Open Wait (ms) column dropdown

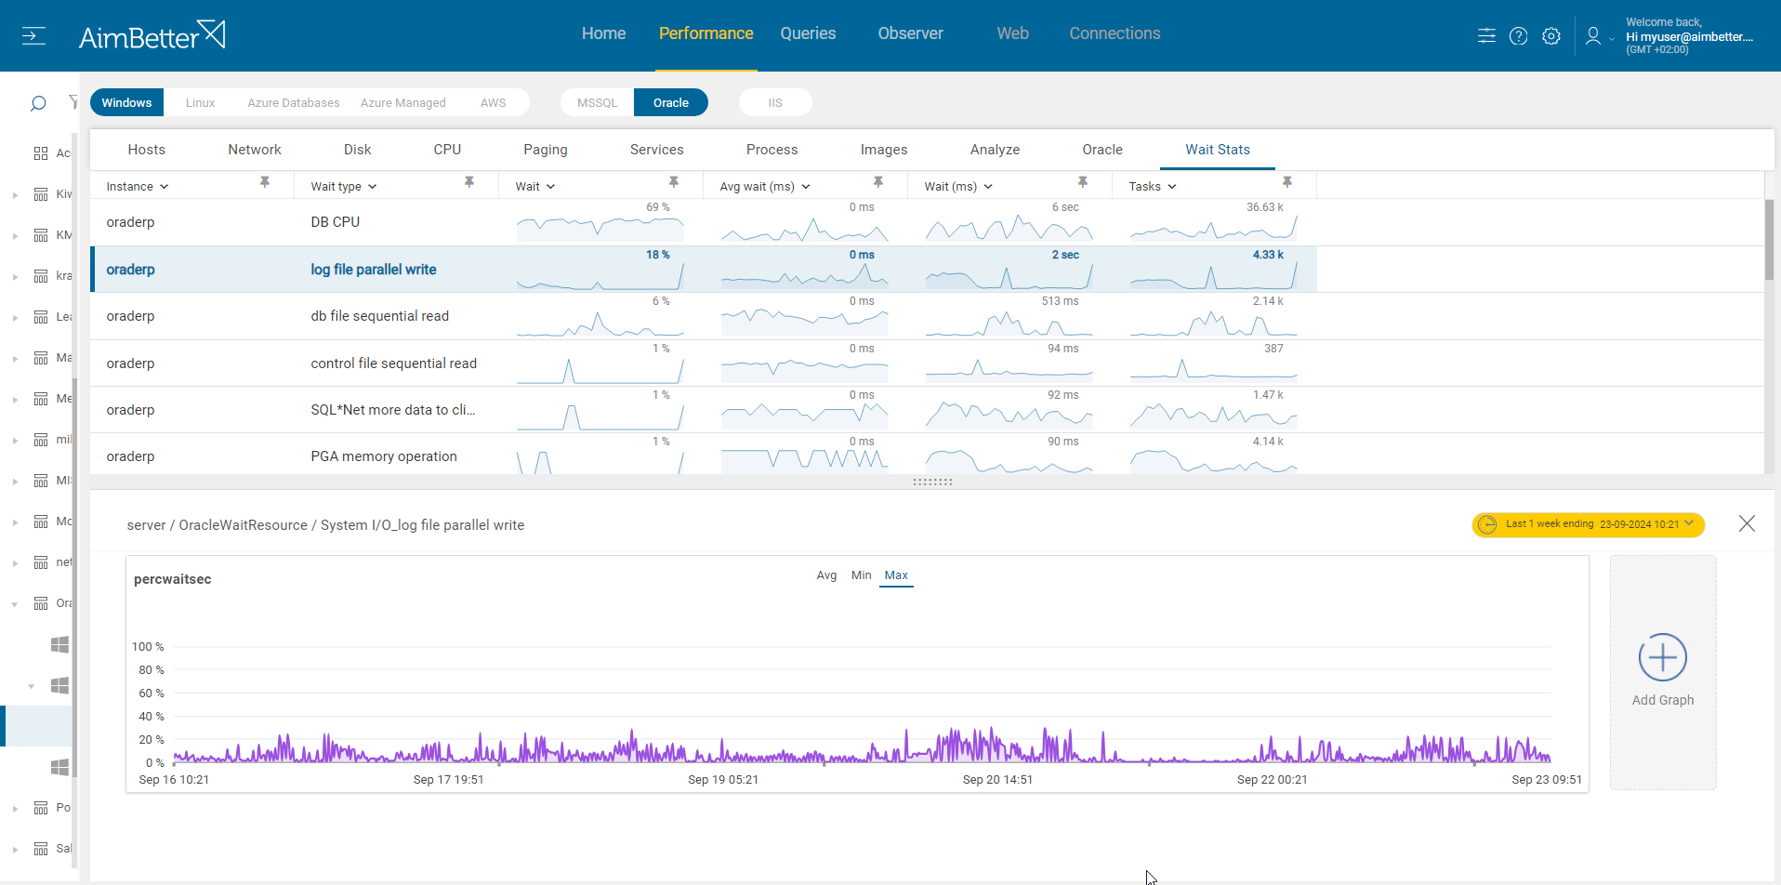click(x=988, y=187)
